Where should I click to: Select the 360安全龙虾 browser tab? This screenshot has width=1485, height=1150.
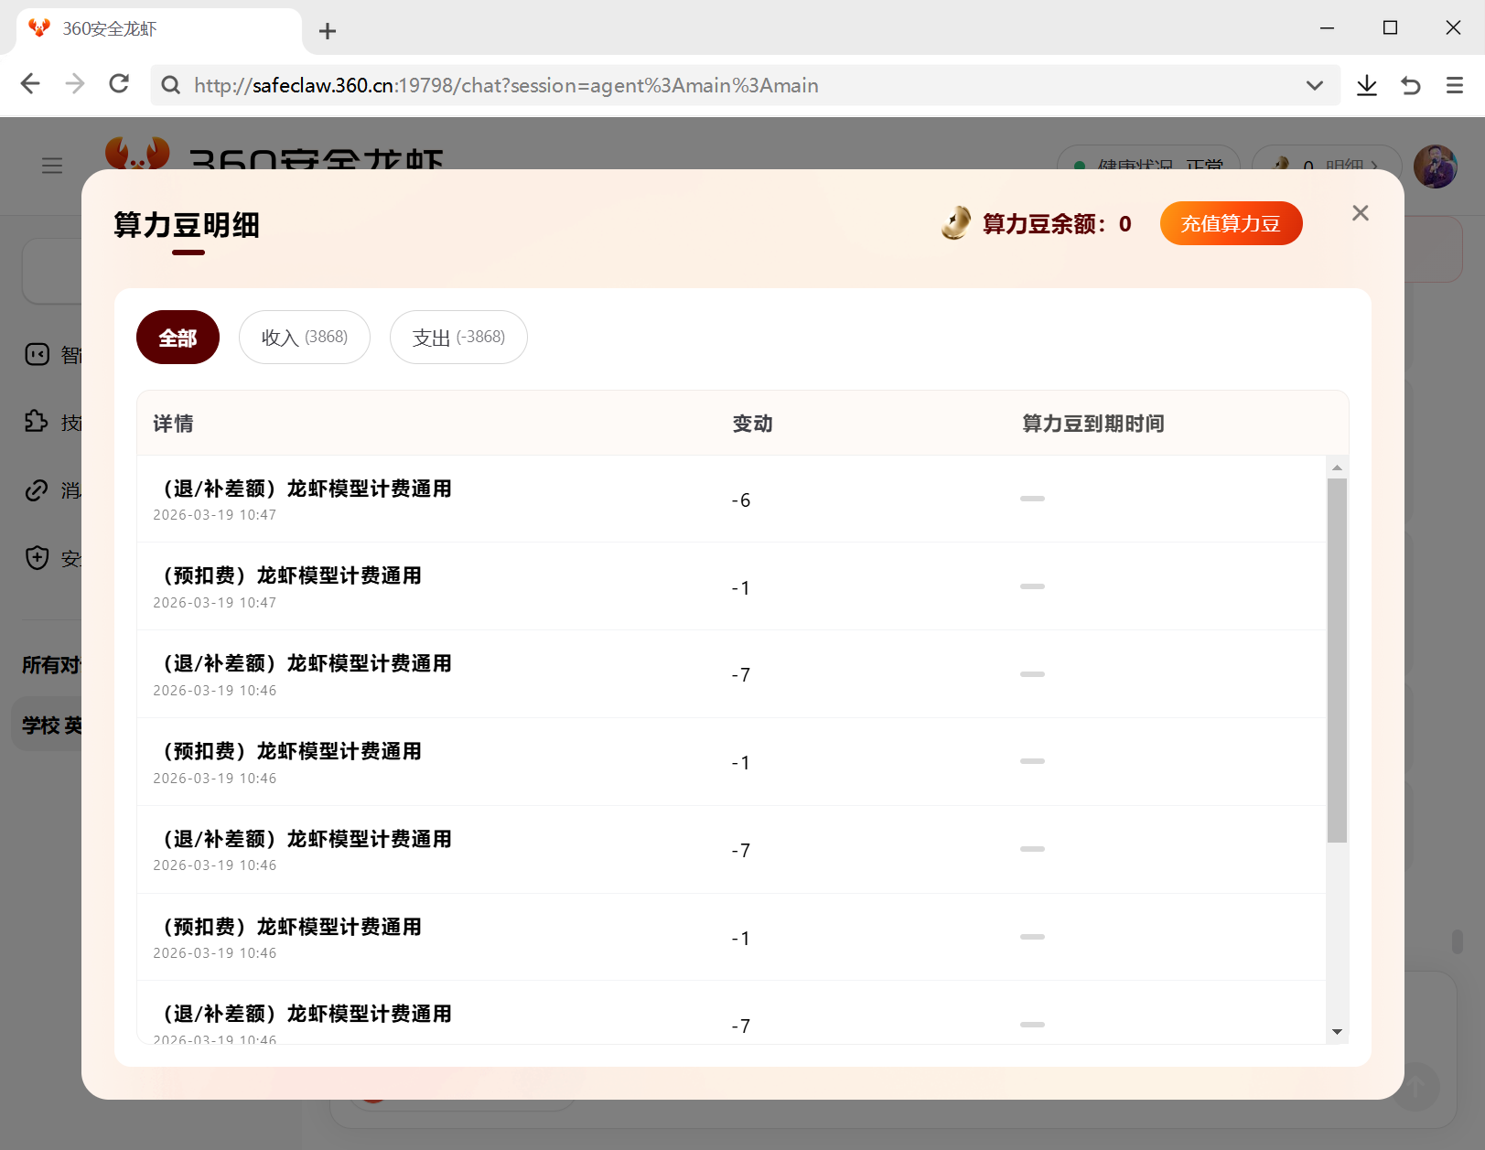[159, 31]
